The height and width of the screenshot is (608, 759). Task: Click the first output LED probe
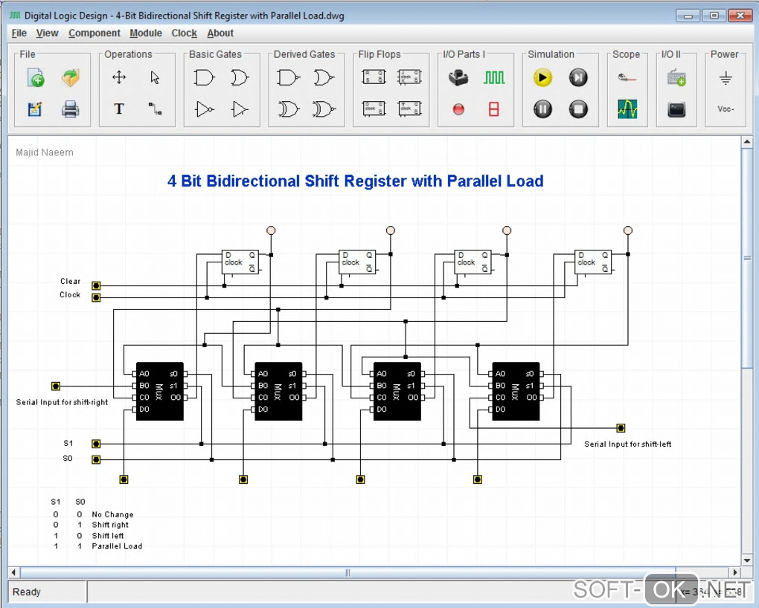click(x=271, y=230)
